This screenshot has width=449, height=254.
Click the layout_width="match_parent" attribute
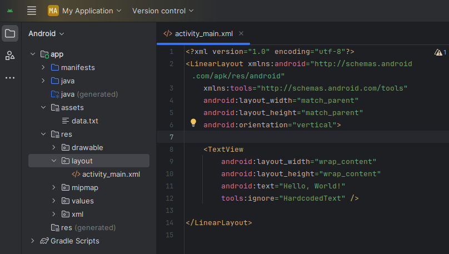click(281, 101)
